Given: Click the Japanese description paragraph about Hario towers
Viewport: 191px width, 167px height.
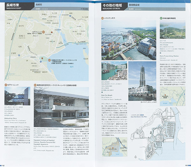Looking at the screenshot, I should pos(173,74).
